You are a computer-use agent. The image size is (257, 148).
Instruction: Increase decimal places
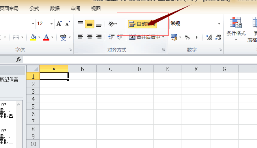[x=209, y=37]
